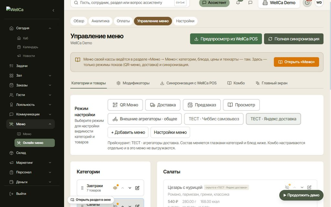Image resolution: width=331 pixels, height=207 pixels.
Task: Toggle visibility of Салаты category
Action: point(115,205)
